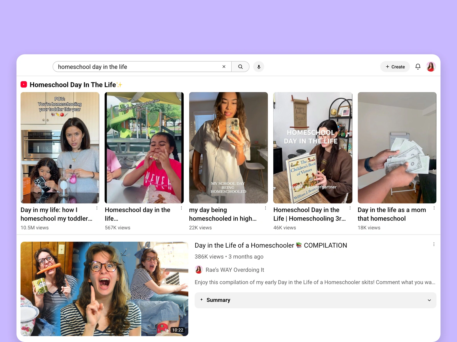Image resolution: width=457 pixels, height=342 pixels.
Task: Clear the search field with the X icon
Action: tap(224, 67)
